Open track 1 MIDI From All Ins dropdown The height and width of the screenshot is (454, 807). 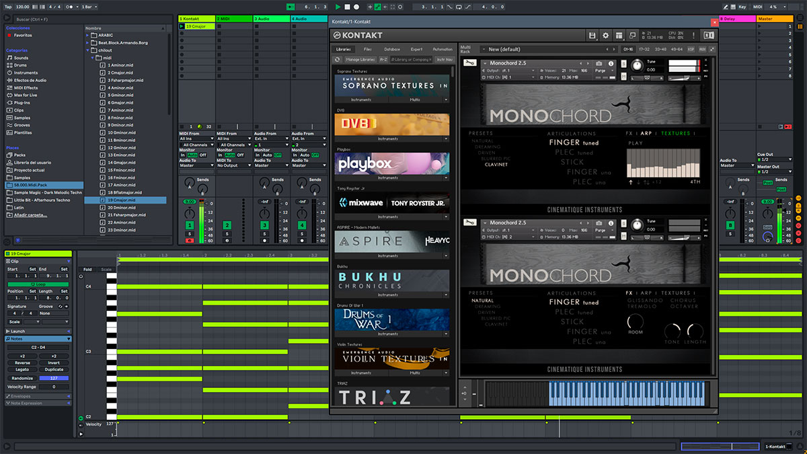(196, 139)
